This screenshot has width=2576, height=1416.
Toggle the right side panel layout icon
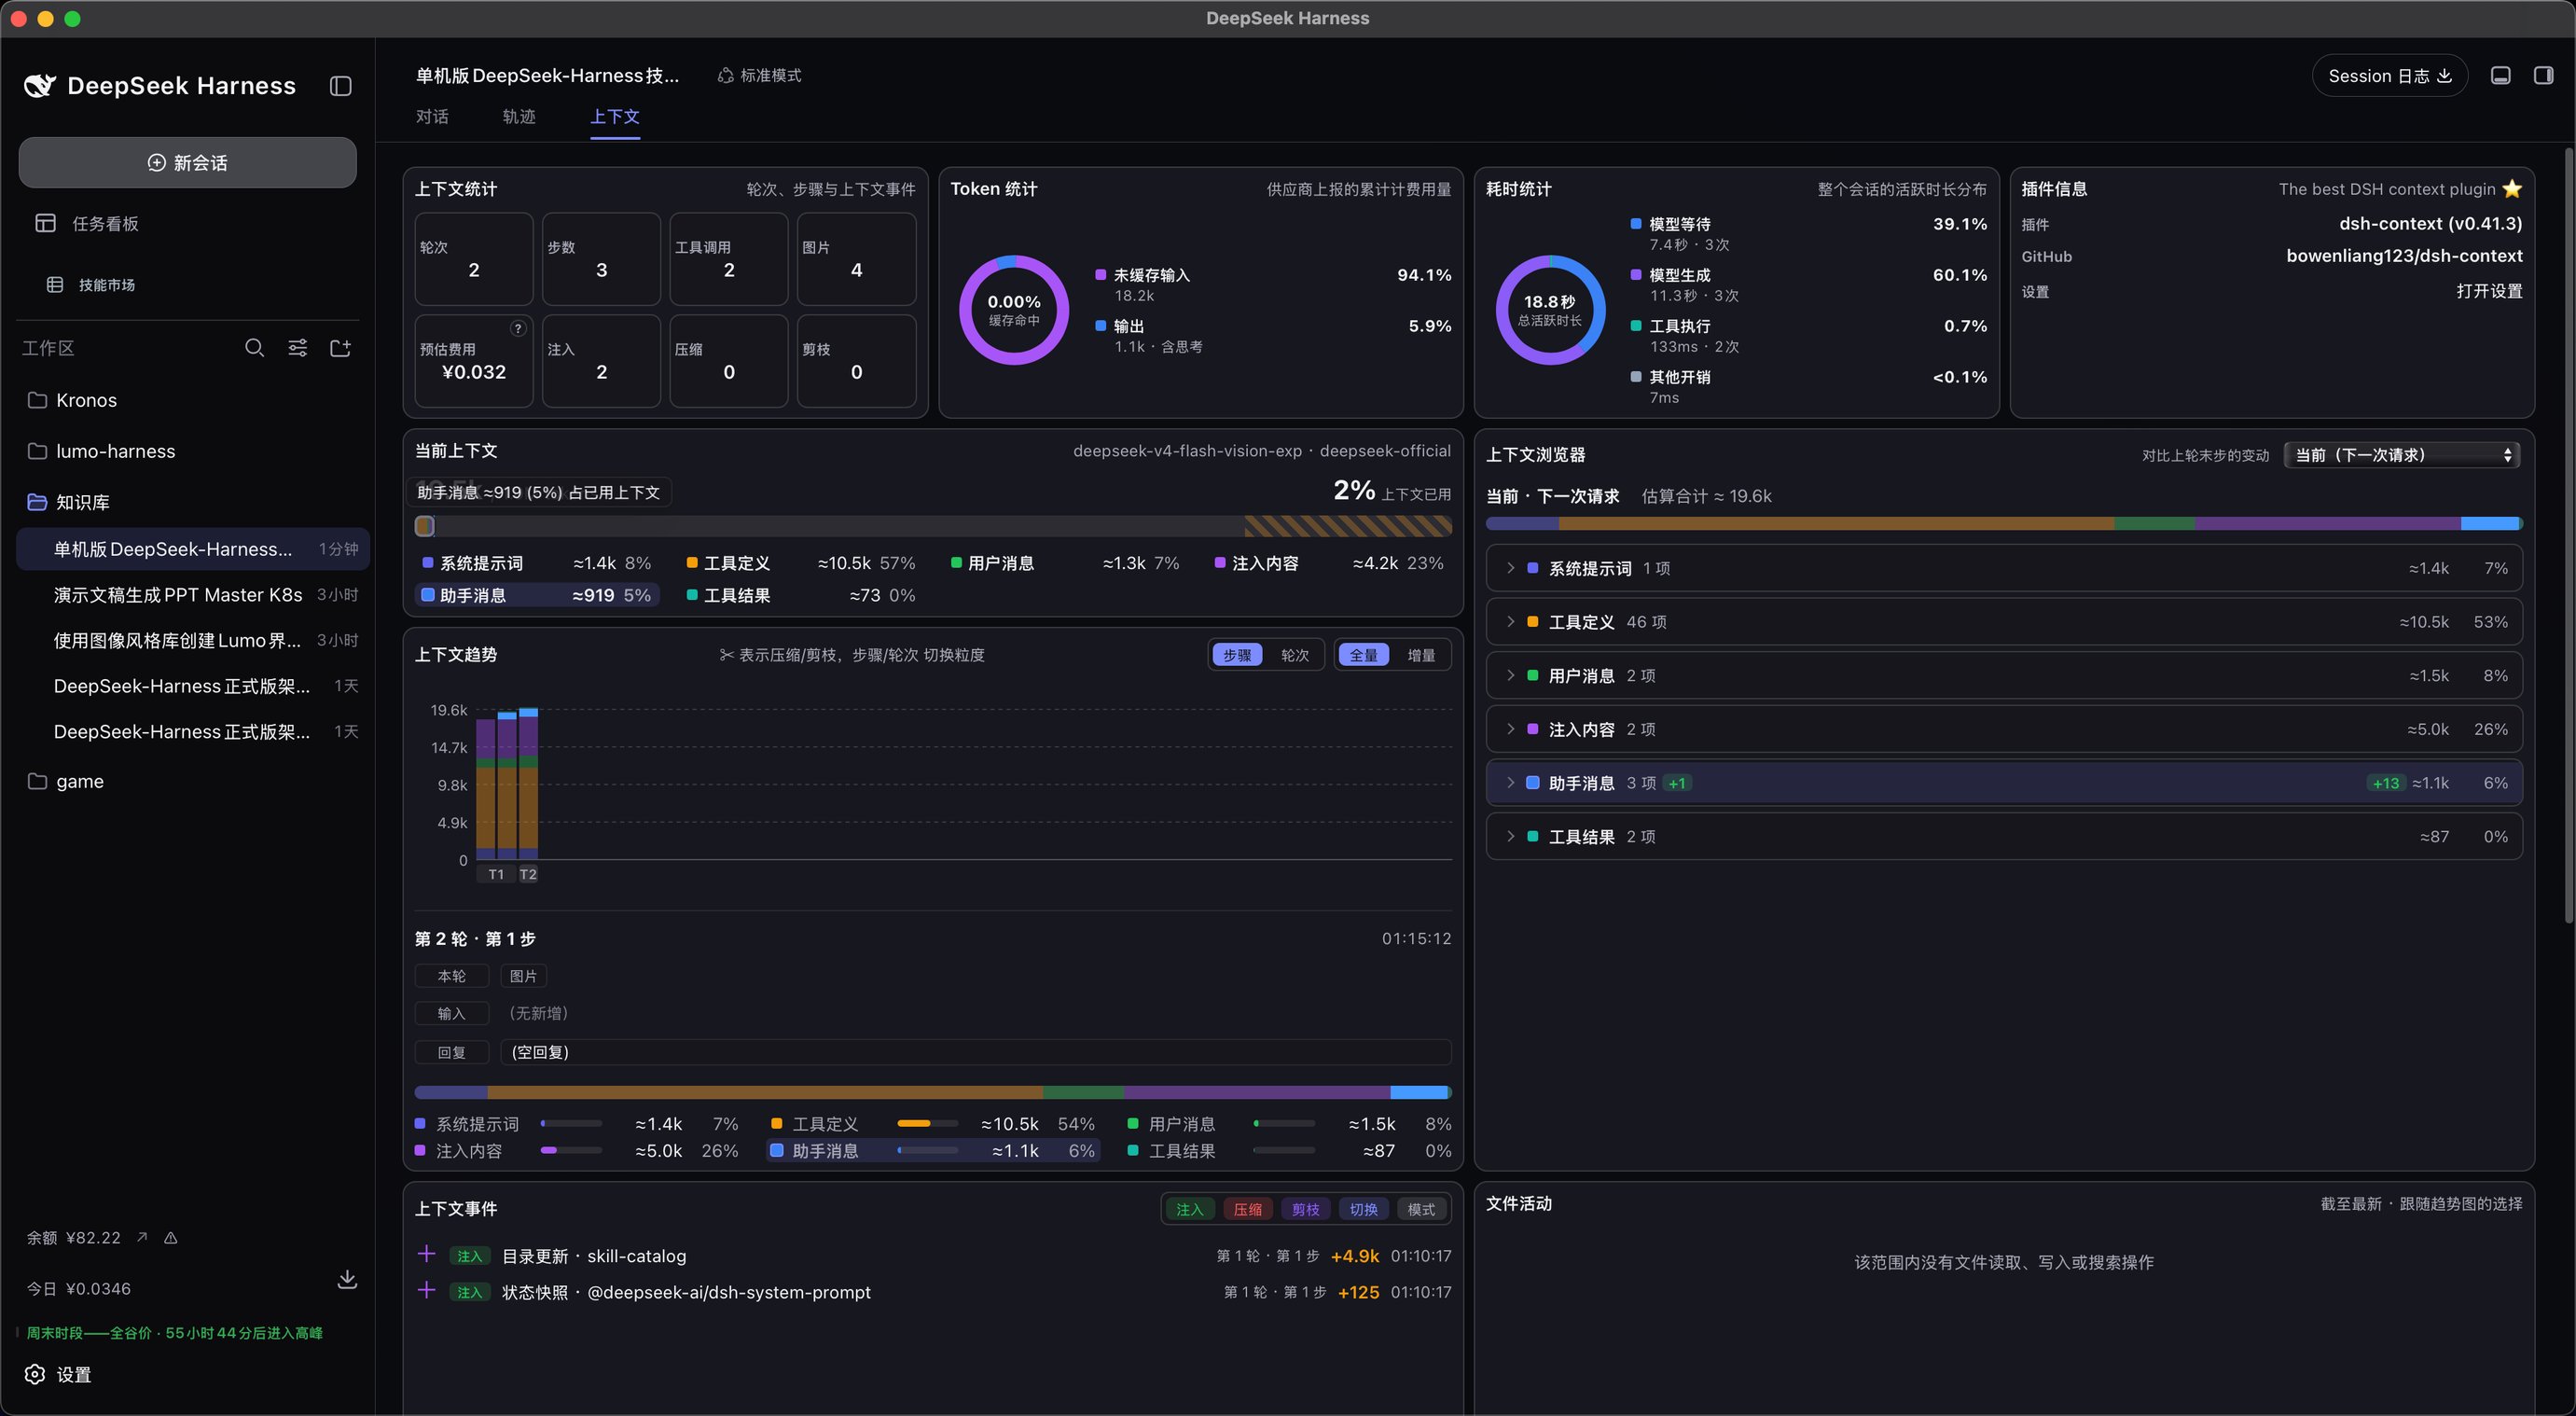[2543, 76]
